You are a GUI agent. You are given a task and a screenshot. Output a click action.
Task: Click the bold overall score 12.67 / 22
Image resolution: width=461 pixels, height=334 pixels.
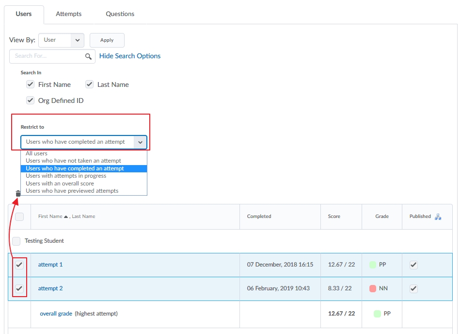[341, 314]
